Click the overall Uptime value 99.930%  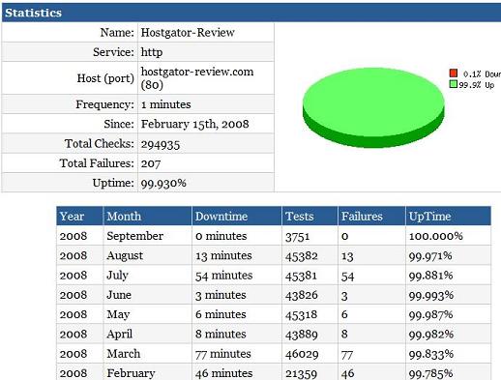[x=163, y=183]
